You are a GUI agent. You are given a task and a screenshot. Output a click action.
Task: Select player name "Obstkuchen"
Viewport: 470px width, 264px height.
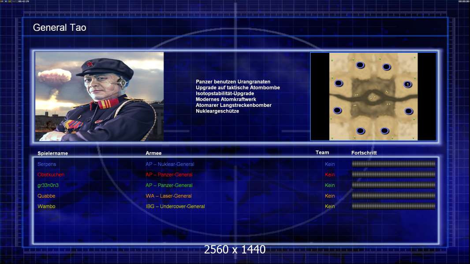click(51, 175)
